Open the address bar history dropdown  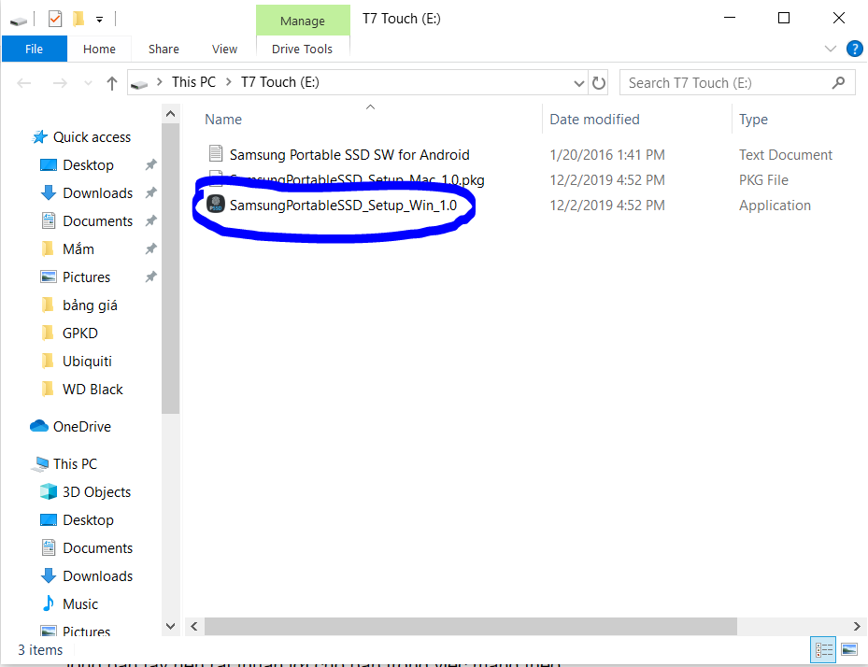(x=578, y=83)
